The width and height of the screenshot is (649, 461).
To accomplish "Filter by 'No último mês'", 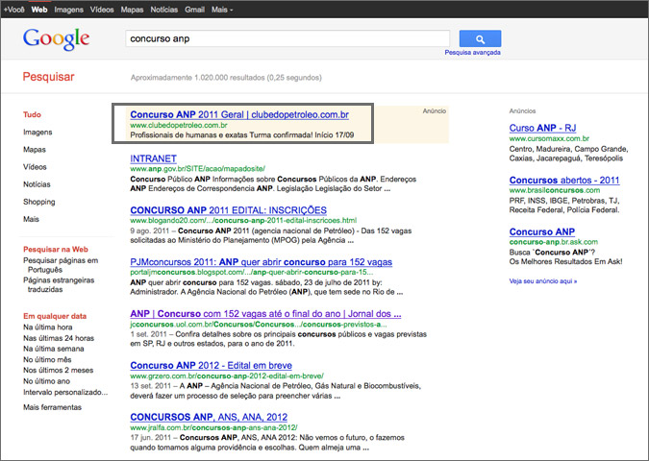I will click(47, 360).
